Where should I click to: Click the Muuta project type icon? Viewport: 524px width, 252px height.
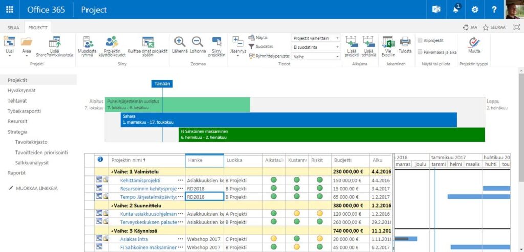pyautogui.click(x=474, y=42)
